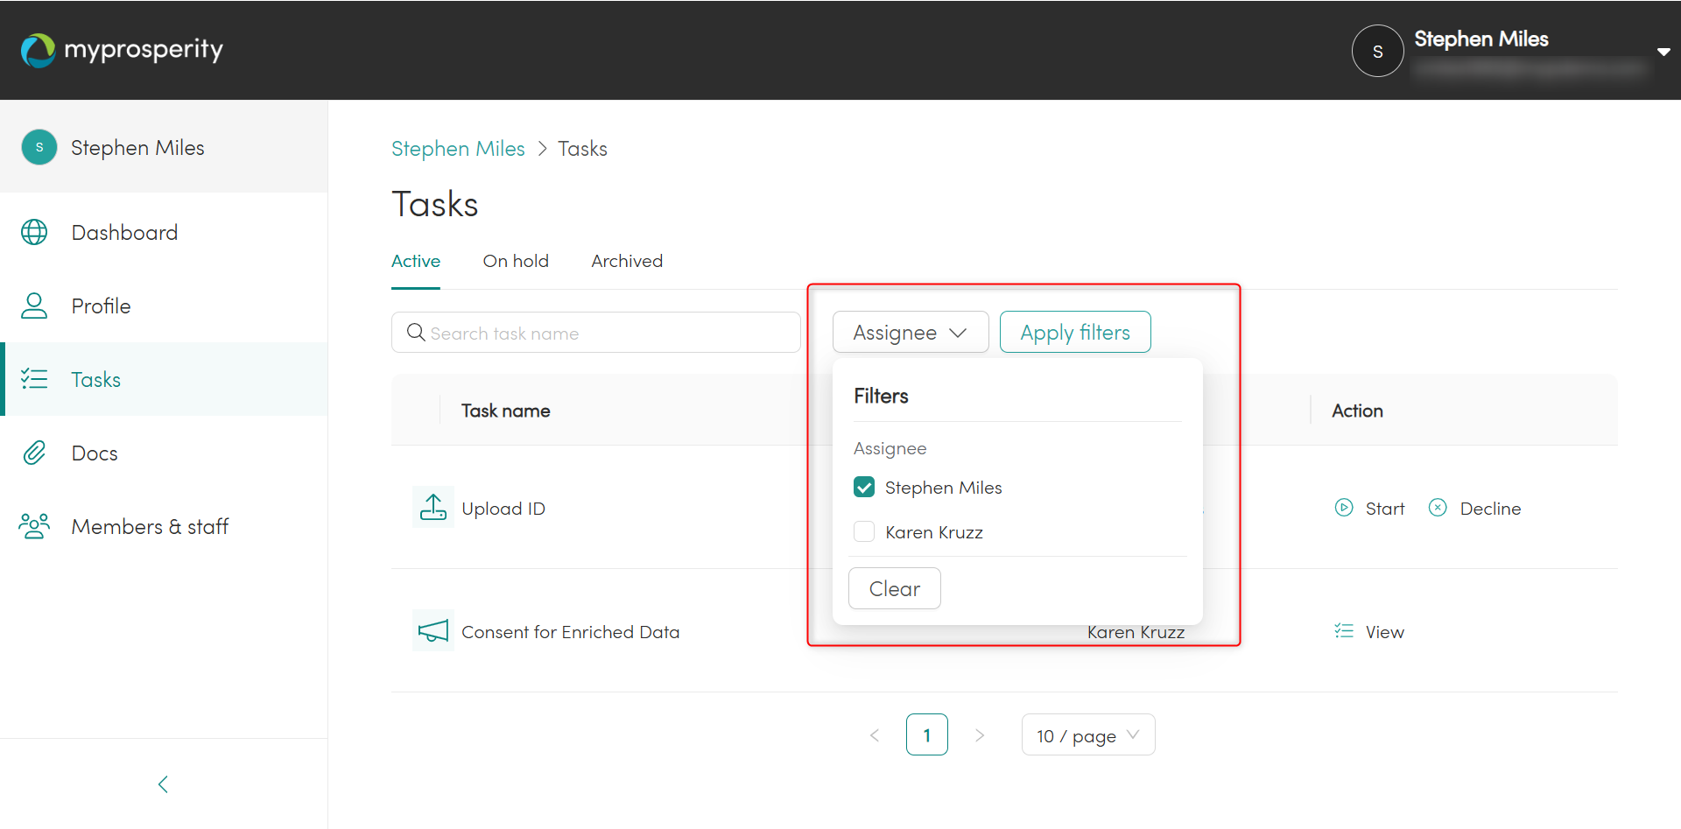1681x829 pixels.
Task: Click the Upload ID task name
Action: (503, 509)
